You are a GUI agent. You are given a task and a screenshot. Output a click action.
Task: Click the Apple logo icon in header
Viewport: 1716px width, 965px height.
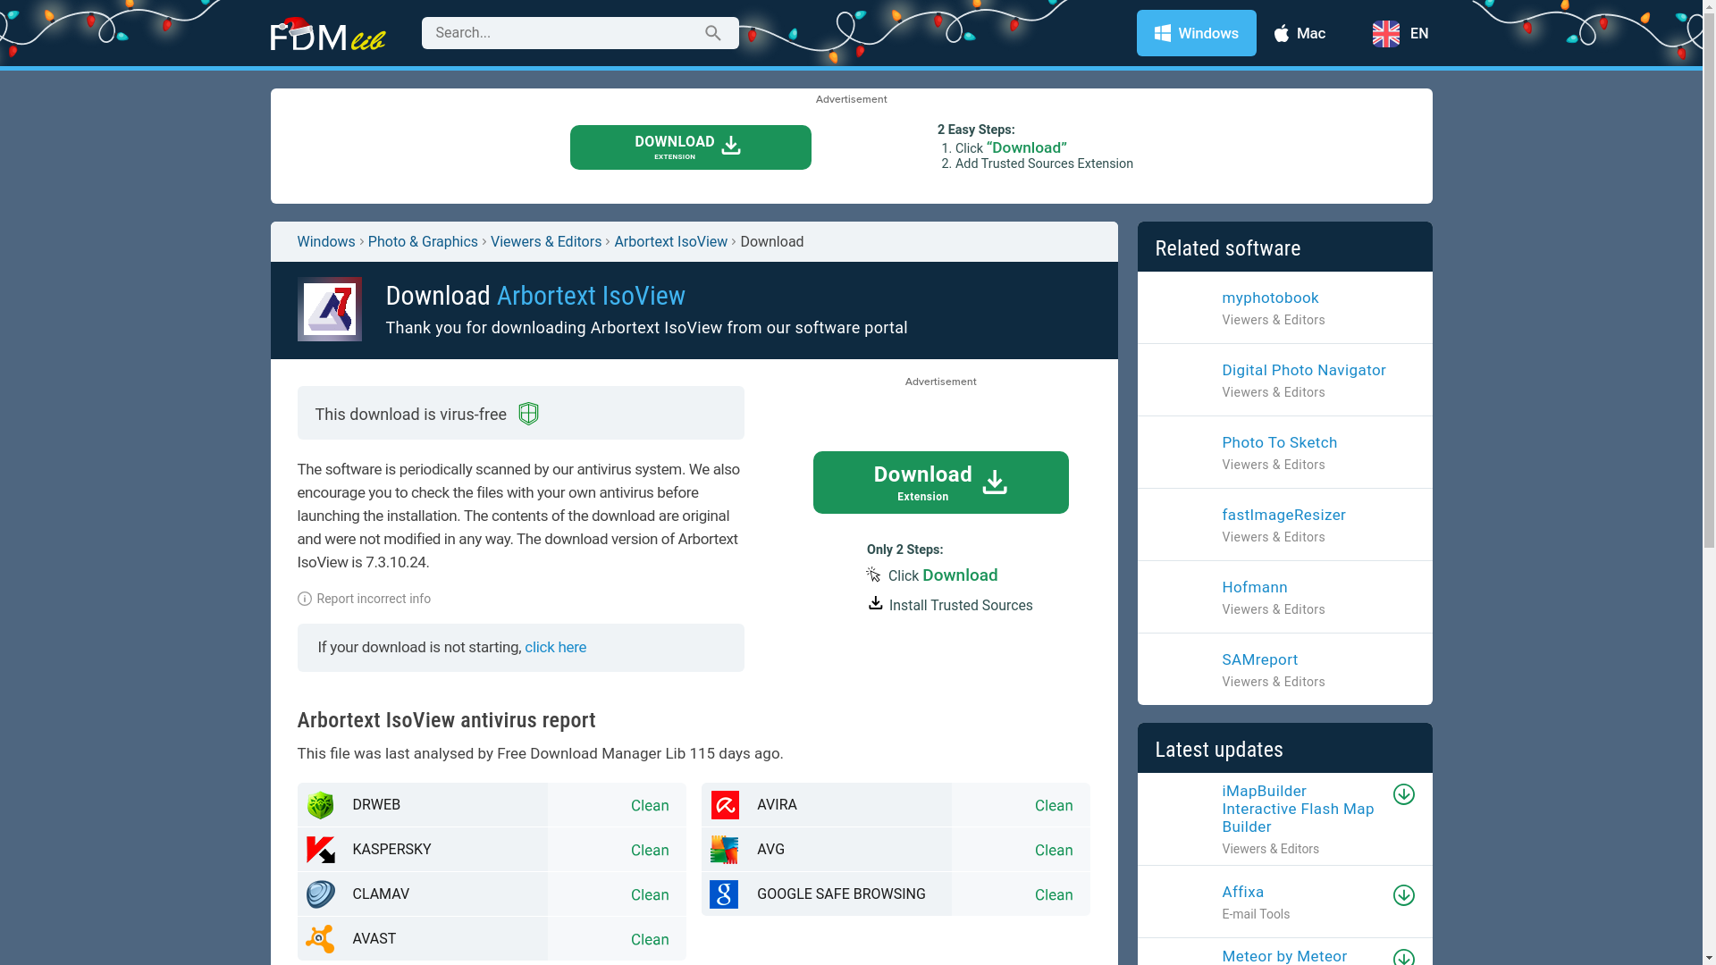point(1281,33)
